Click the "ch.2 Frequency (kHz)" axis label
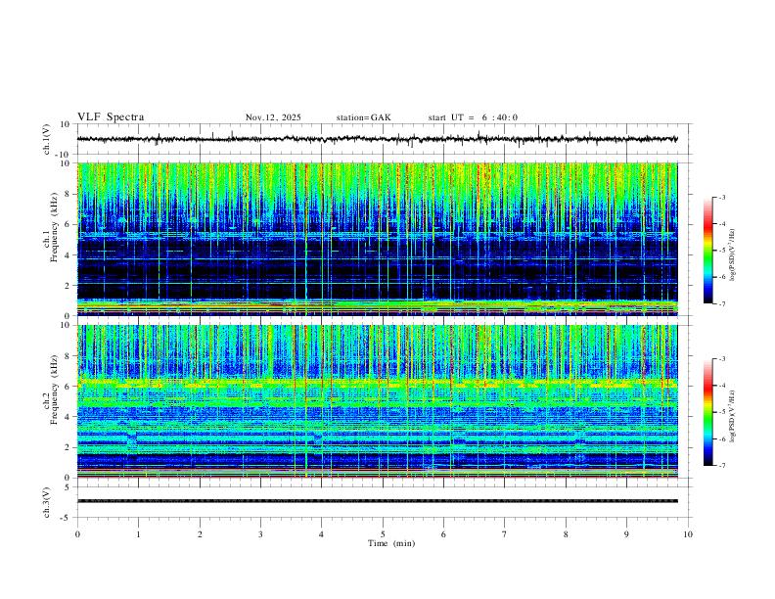 pos(50,390)
